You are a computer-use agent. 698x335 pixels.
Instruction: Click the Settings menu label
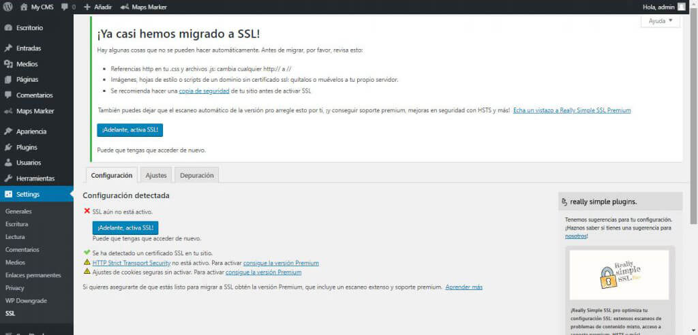click(x=28, y=195)
